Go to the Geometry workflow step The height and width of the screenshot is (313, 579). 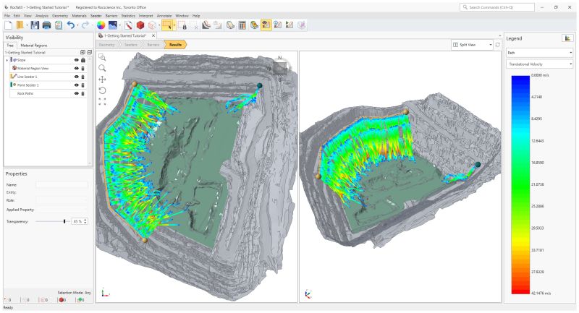click(106, 45)
